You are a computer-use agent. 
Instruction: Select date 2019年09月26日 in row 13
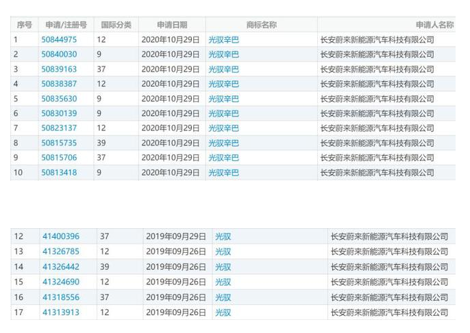click(x=176, y=251)
